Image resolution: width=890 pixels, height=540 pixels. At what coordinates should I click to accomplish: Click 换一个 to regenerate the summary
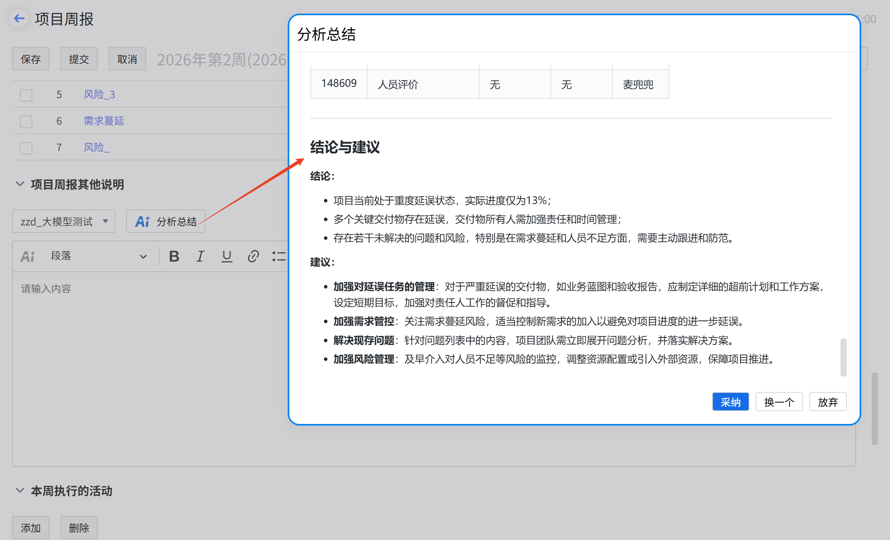tap(779, 402)
